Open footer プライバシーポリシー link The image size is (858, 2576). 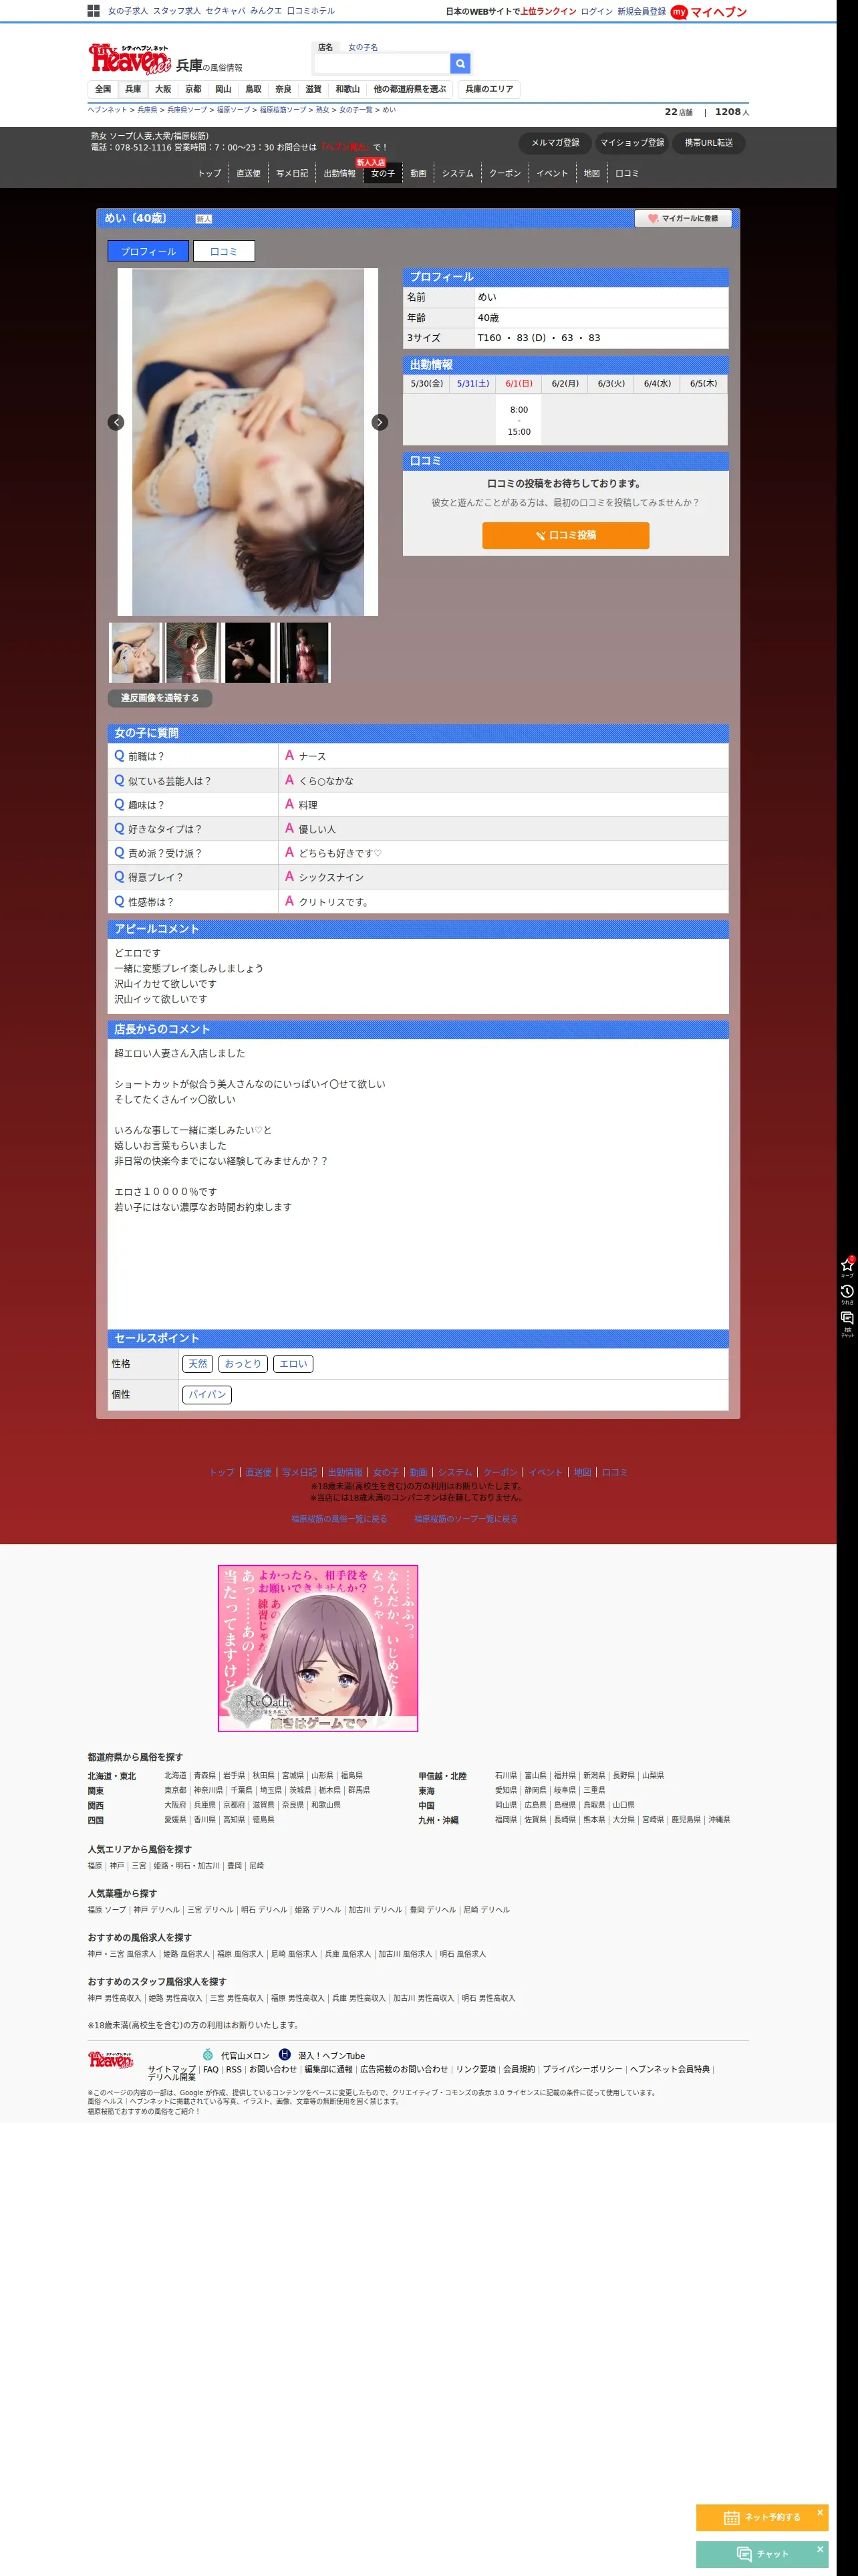(x=582, y=2069)
